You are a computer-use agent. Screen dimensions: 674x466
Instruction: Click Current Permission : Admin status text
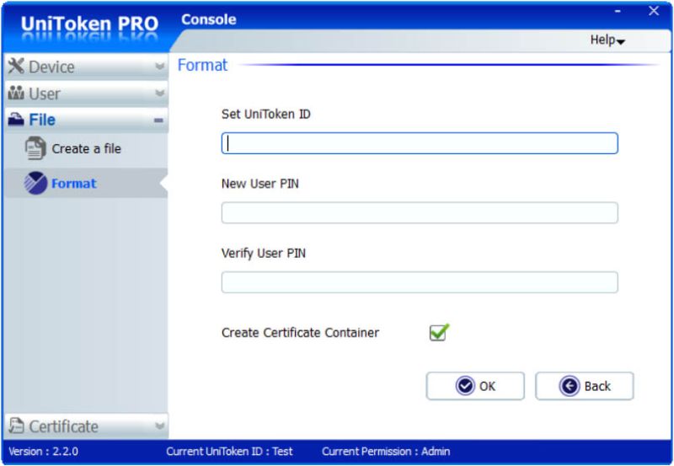tap(386, 452)
